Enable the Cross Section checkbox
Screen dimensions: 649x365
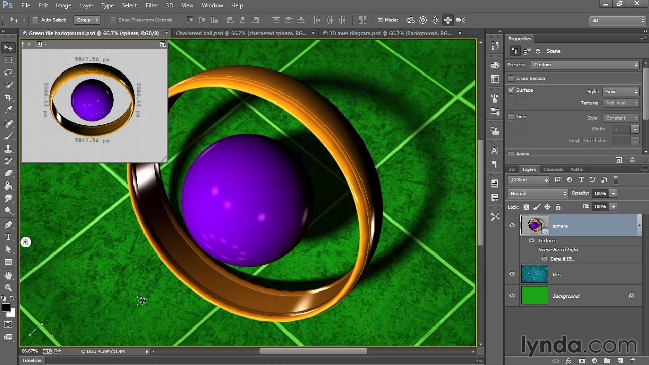[511, 78]
